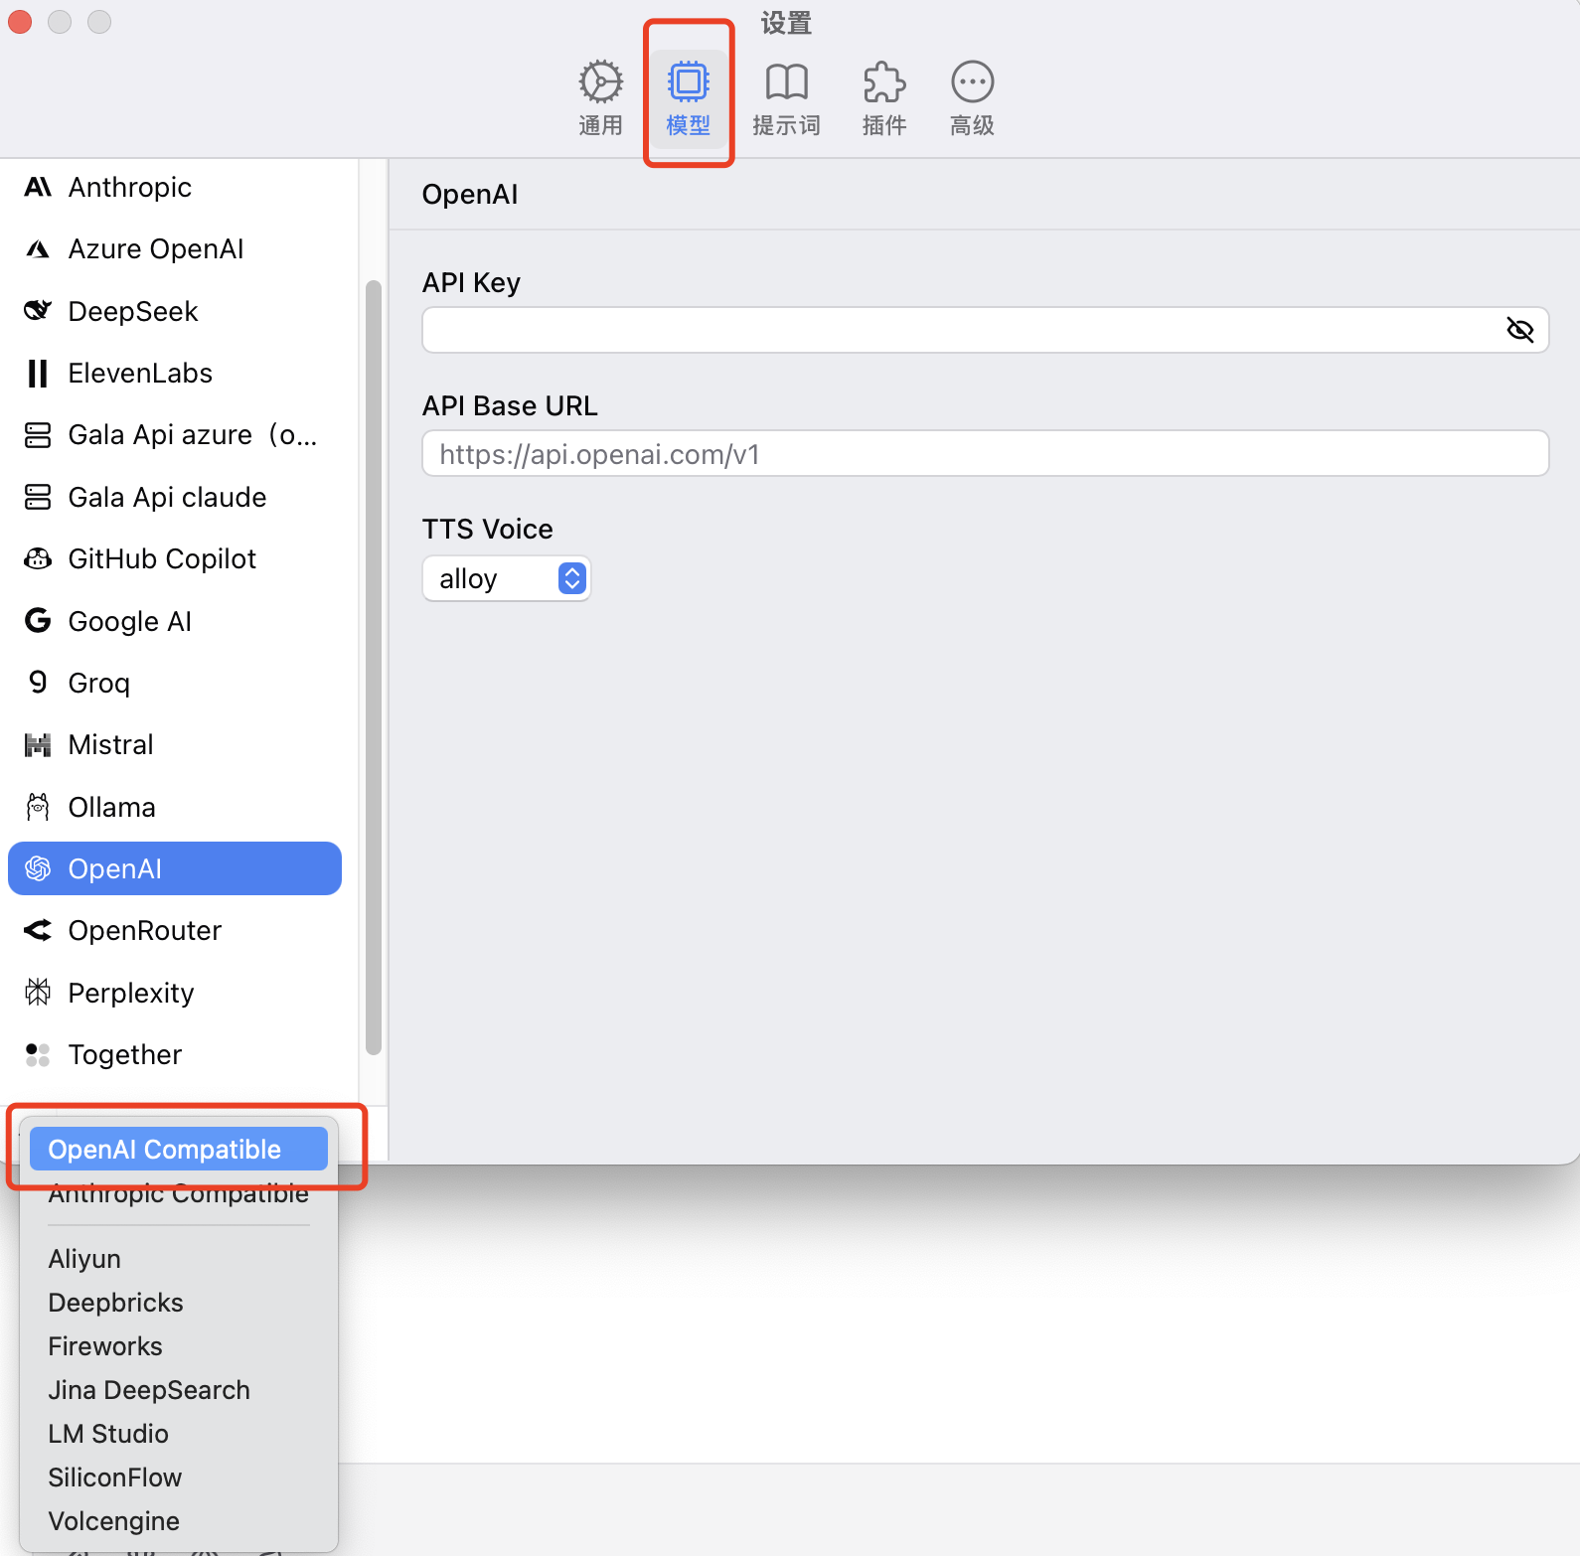Open the 通用 general settings tab
This screenshot has width=1580, height=1556.
coord(600,97)
